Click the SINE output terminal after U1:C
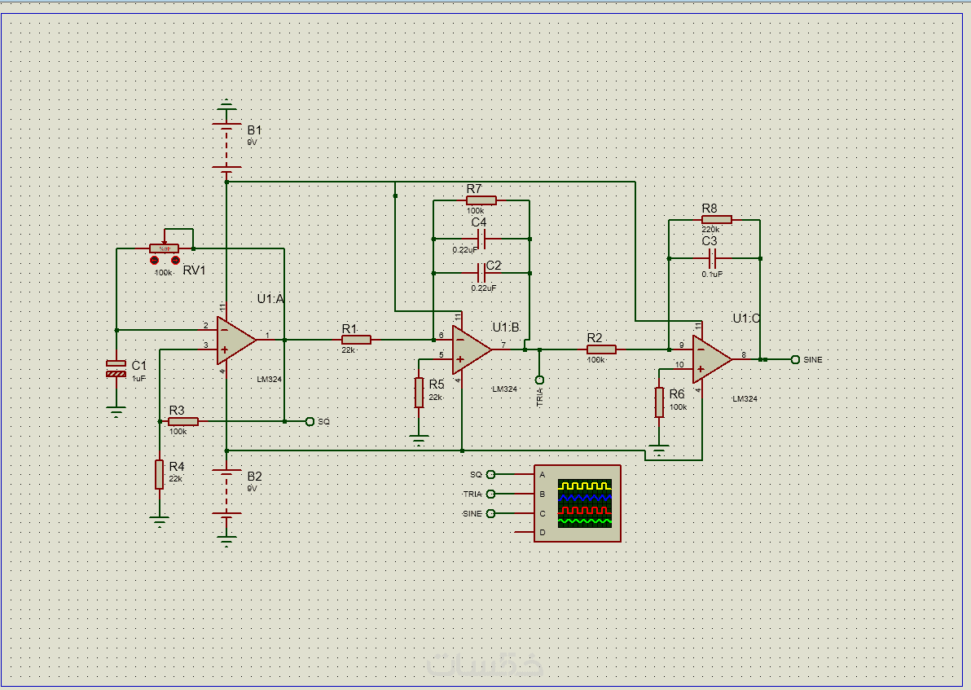This screenshot has width=971, height=690. pyautogui.click(x=796, y=359)
